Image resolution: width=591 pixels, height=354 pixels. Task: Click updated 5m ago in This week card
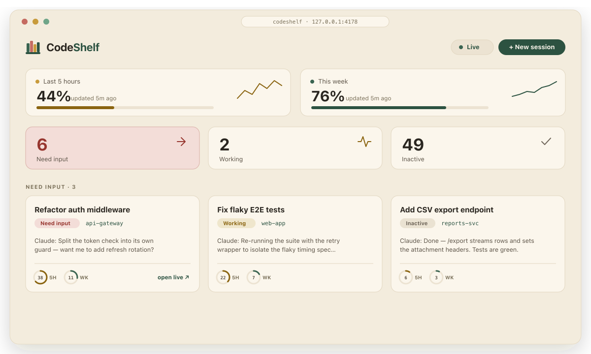(x=368, y=98)
